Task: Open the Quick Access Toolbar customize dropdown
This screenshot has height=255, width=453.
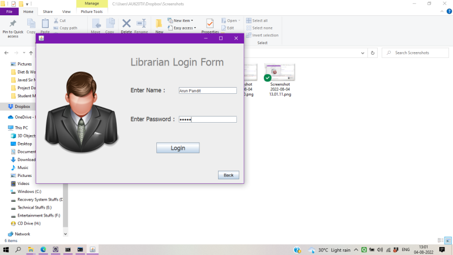Action: [x=27, y=4]
